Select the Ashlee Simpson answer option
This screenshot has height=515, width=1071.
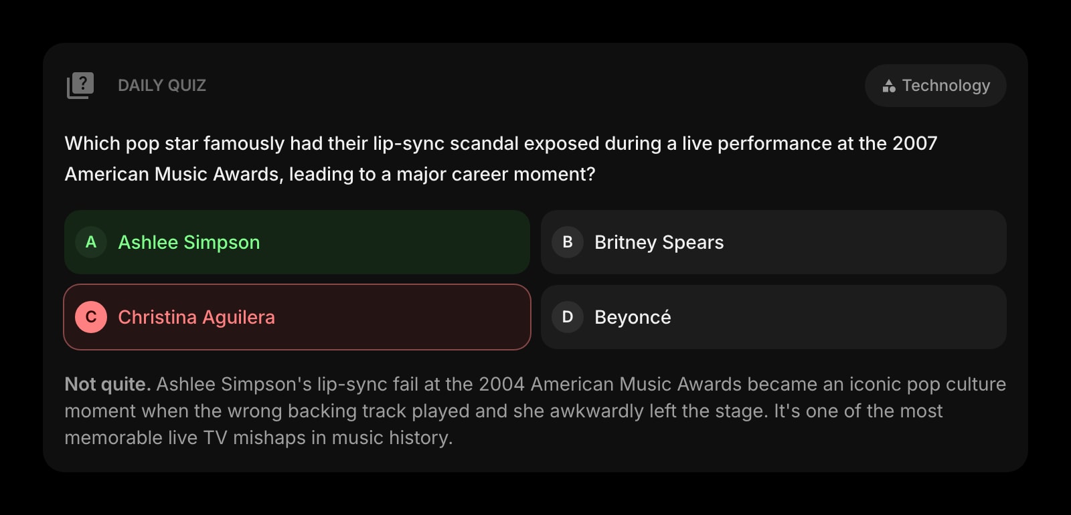pyautogui.click(x=297, y=242)
